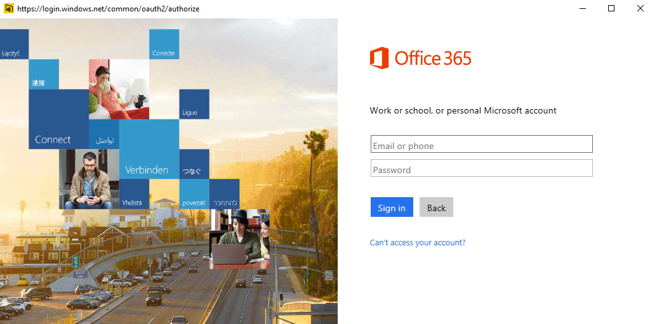
Task: Click the Office 365 logo
Action: pos(420,58)
